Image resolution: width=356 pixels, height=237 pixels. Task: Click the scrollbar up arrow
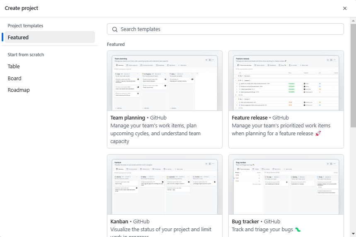pos(353,21)
